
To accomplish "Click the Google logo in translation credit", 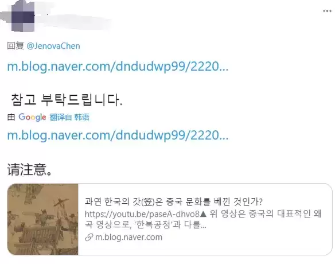I will pyautogui.click(x=32, y=117).
